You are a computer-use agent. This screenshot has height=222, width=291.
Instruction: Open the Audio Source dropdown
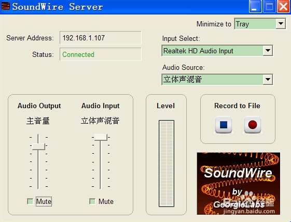[217, 79]
